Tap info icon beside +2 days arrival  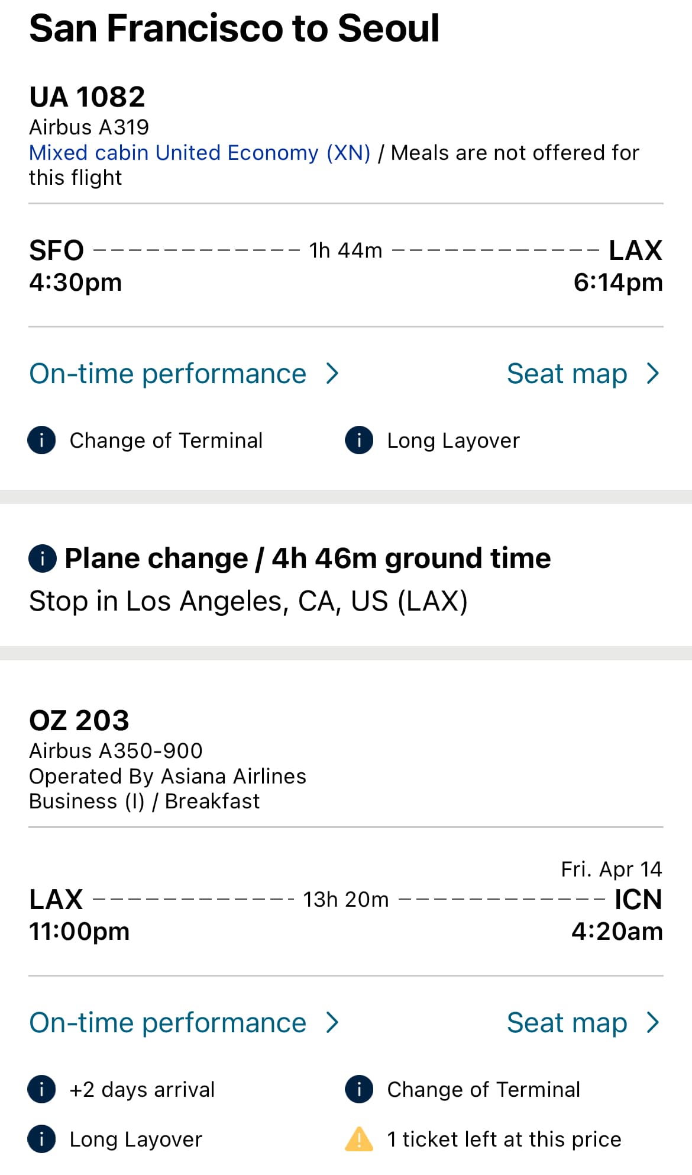click(x=42, y=1089)
